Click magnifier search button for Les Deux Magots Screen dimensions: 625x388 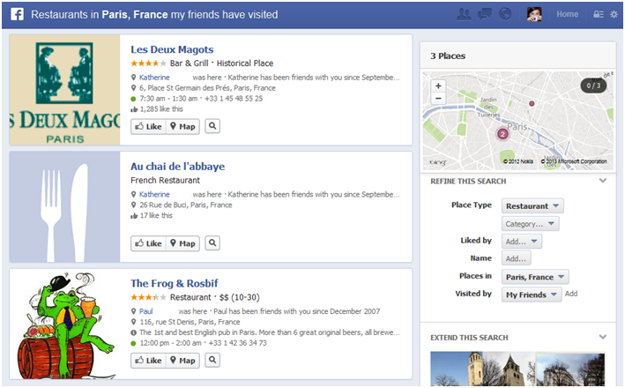pyautogui.click(x=212, y=126)
